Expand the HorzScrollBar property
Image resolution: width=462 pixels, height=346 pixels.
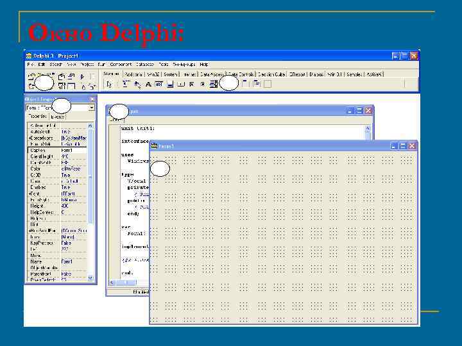[x=30, y=231]
